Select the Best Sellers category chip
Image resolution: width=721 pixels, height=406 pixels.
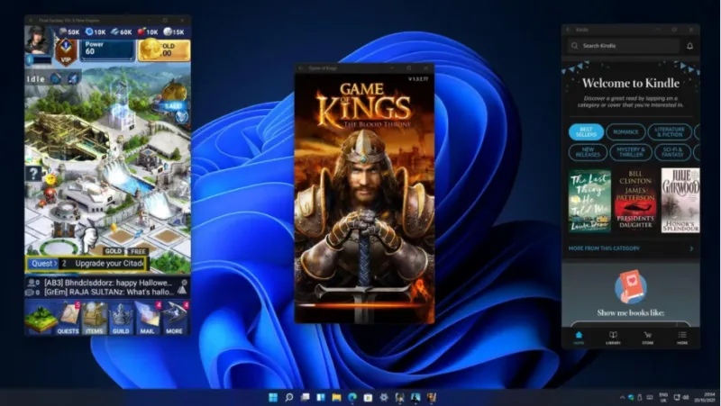586,132
